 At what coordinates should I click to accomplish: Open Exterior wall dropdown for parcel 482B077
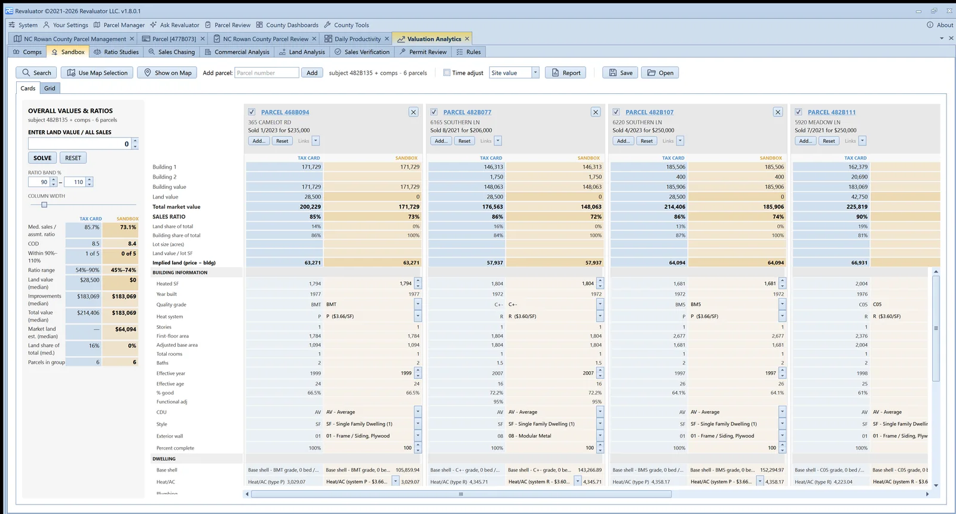tap(600, 436)
